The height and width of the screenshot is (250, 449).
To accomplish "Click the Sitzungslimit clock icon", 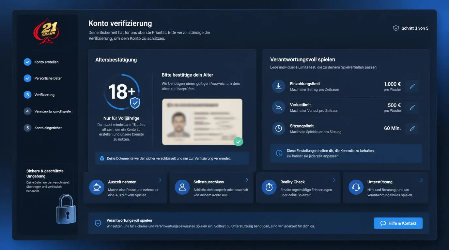I will click(x=279, y=128).
